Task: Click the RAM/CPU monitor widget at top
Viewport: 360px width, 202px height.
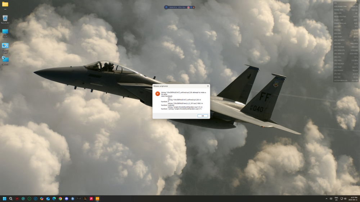Action: pos(180,7)
